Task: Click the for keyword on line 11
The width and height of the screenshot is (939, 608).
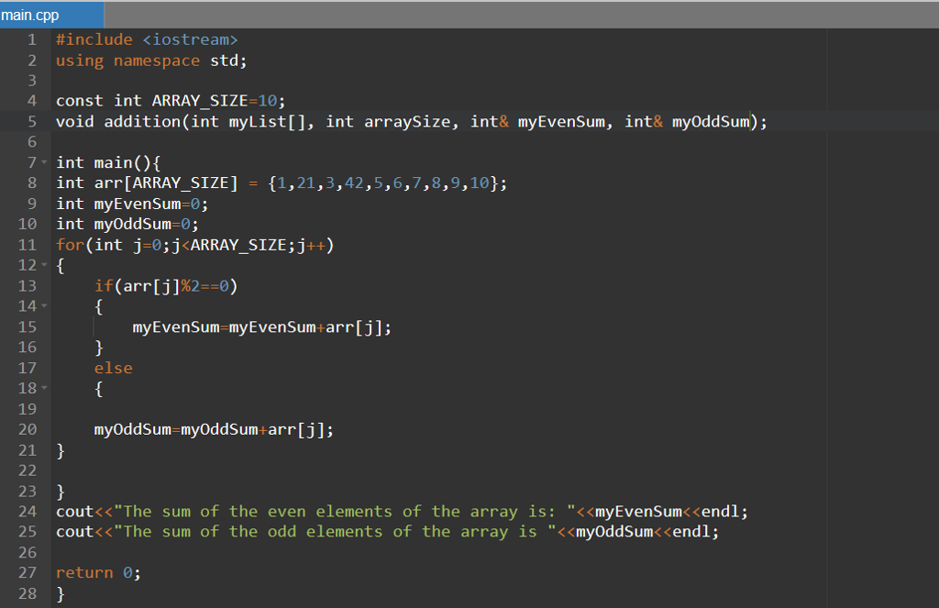Action: tap(69, 244)
